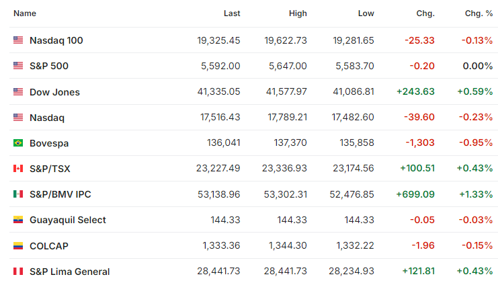Click the Ecuador flag icon beside Guayaquil Select
This screenshot has height=283, width=498.
18,220
